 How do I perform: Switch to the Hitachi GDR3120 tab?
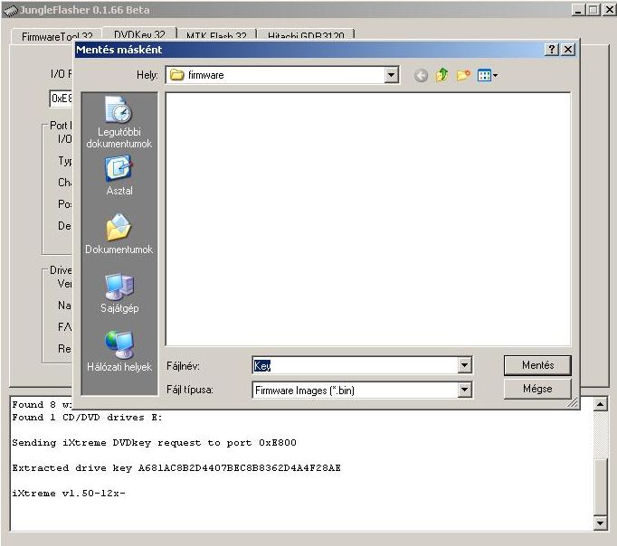pos(299,36)
